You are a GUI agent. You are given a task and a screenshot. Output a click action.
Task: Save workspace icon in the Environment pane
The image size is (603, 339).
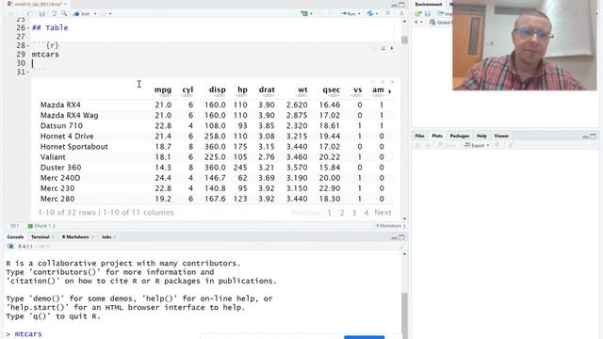(427, 14)
